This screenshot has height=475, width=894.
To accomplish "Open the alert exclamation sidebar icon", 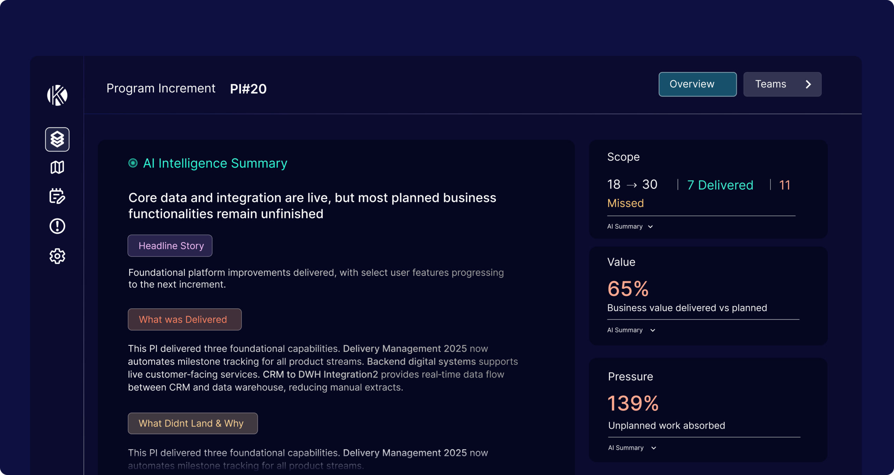I will 57,226.
